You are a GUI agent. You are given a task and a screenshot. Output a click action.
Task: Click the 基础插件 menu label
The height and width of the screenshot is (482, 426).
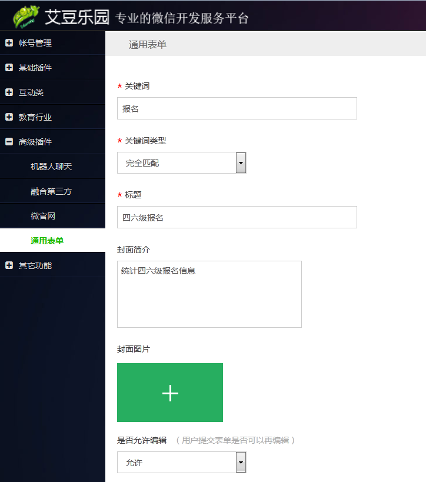pyautogui.click(x=35, y=68)
